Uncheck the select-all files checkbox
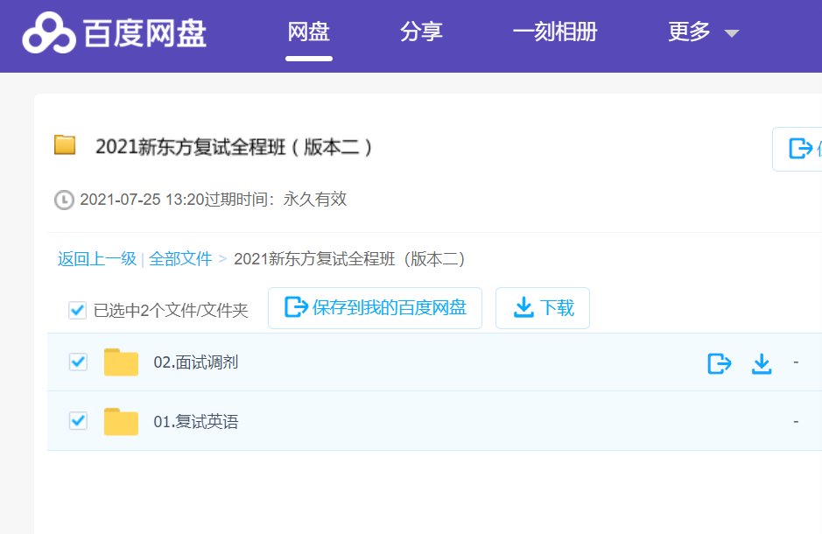 [76, 310]
